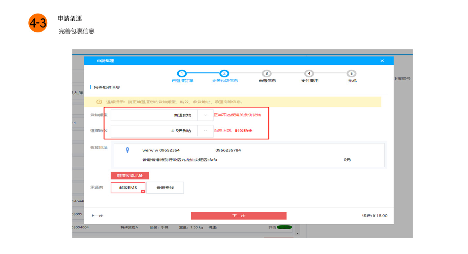Click step 4 circle 支付費用

pos(309,74)
